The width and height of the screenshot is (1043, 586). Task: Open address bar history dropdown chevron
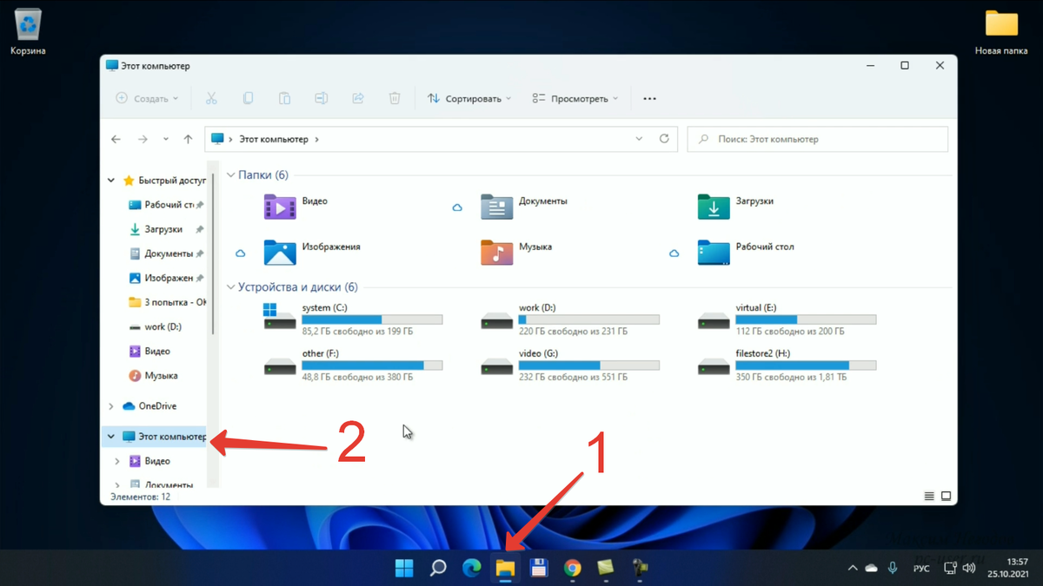[x=639, y=139]
